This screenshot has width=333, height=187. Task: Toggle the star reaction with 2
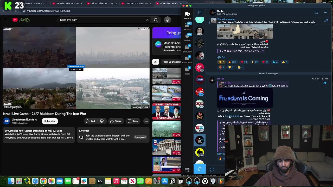(221, 62)
